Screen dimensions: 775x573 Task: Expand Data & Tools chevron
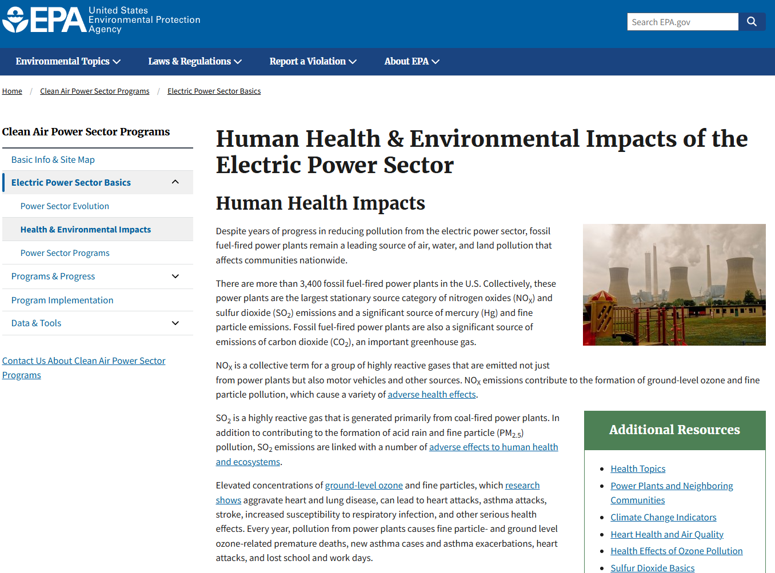coord(175,323)
